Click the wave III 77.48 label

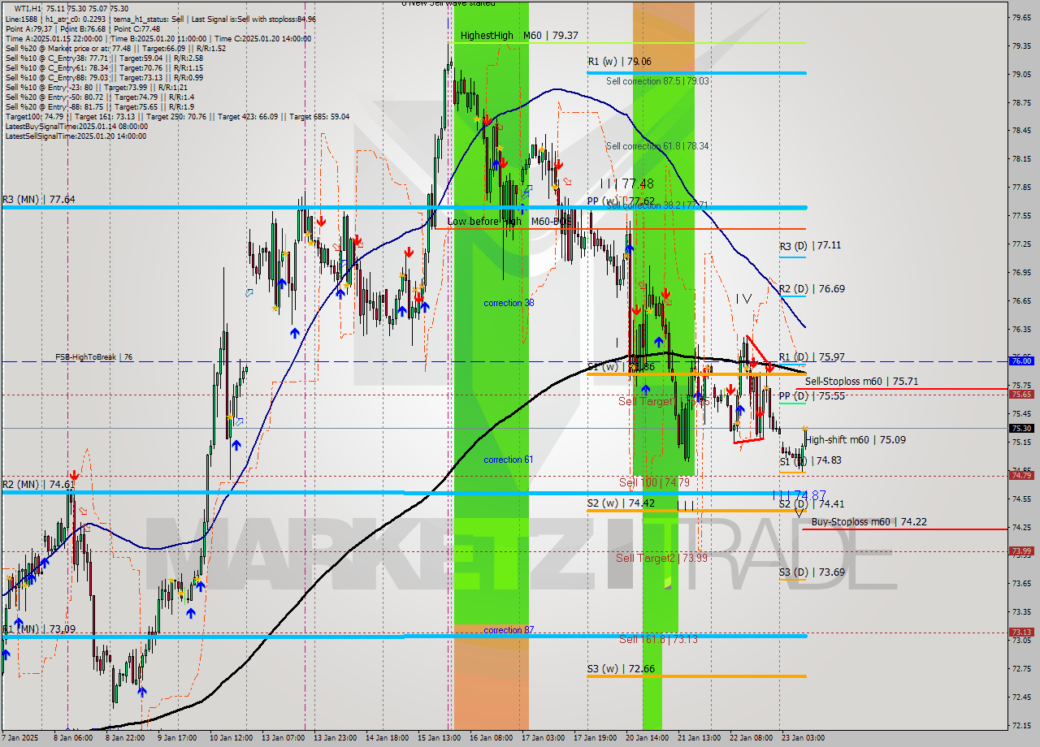pyautogui.click(x=627, y=184)
